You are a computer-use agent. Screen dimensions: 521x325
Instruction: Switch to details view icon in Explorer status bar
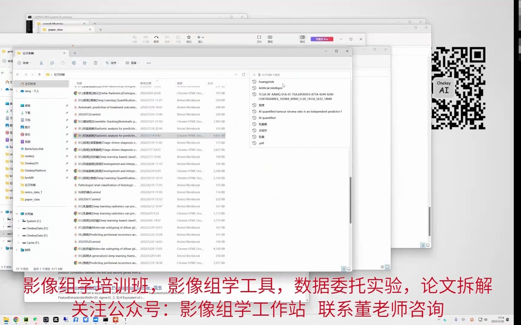344,269
